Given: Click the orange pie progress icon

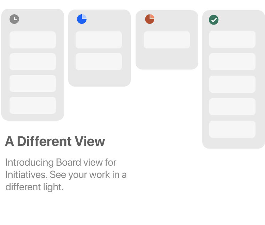Looking at the screenshot, I should pyautogui.click(x=150, y=19).
